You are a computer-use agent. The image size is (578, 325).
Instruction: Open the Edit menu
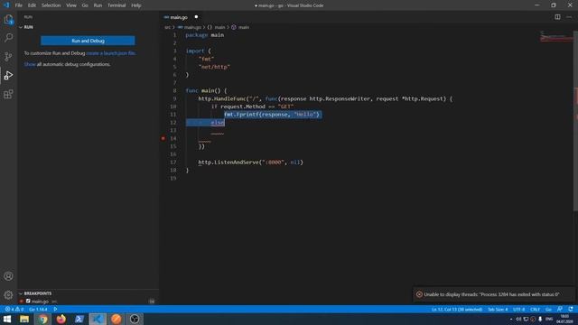(x=32, y=5)
